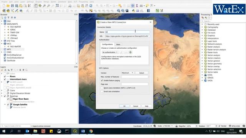
Task: Select WFS in the Browser panel
Action: tap(9, 49)
